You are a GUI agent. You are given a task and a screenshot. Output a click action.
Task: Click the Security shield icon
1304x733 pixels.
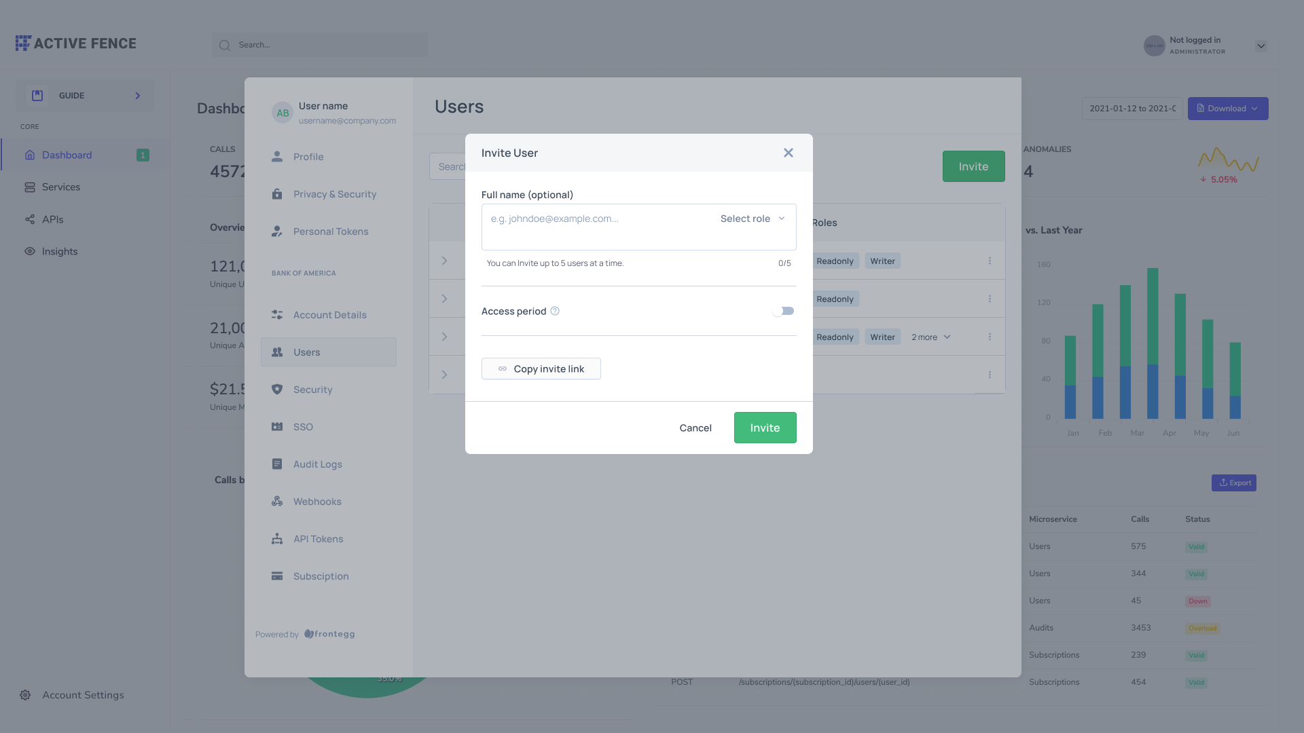(x=276, y=390)
